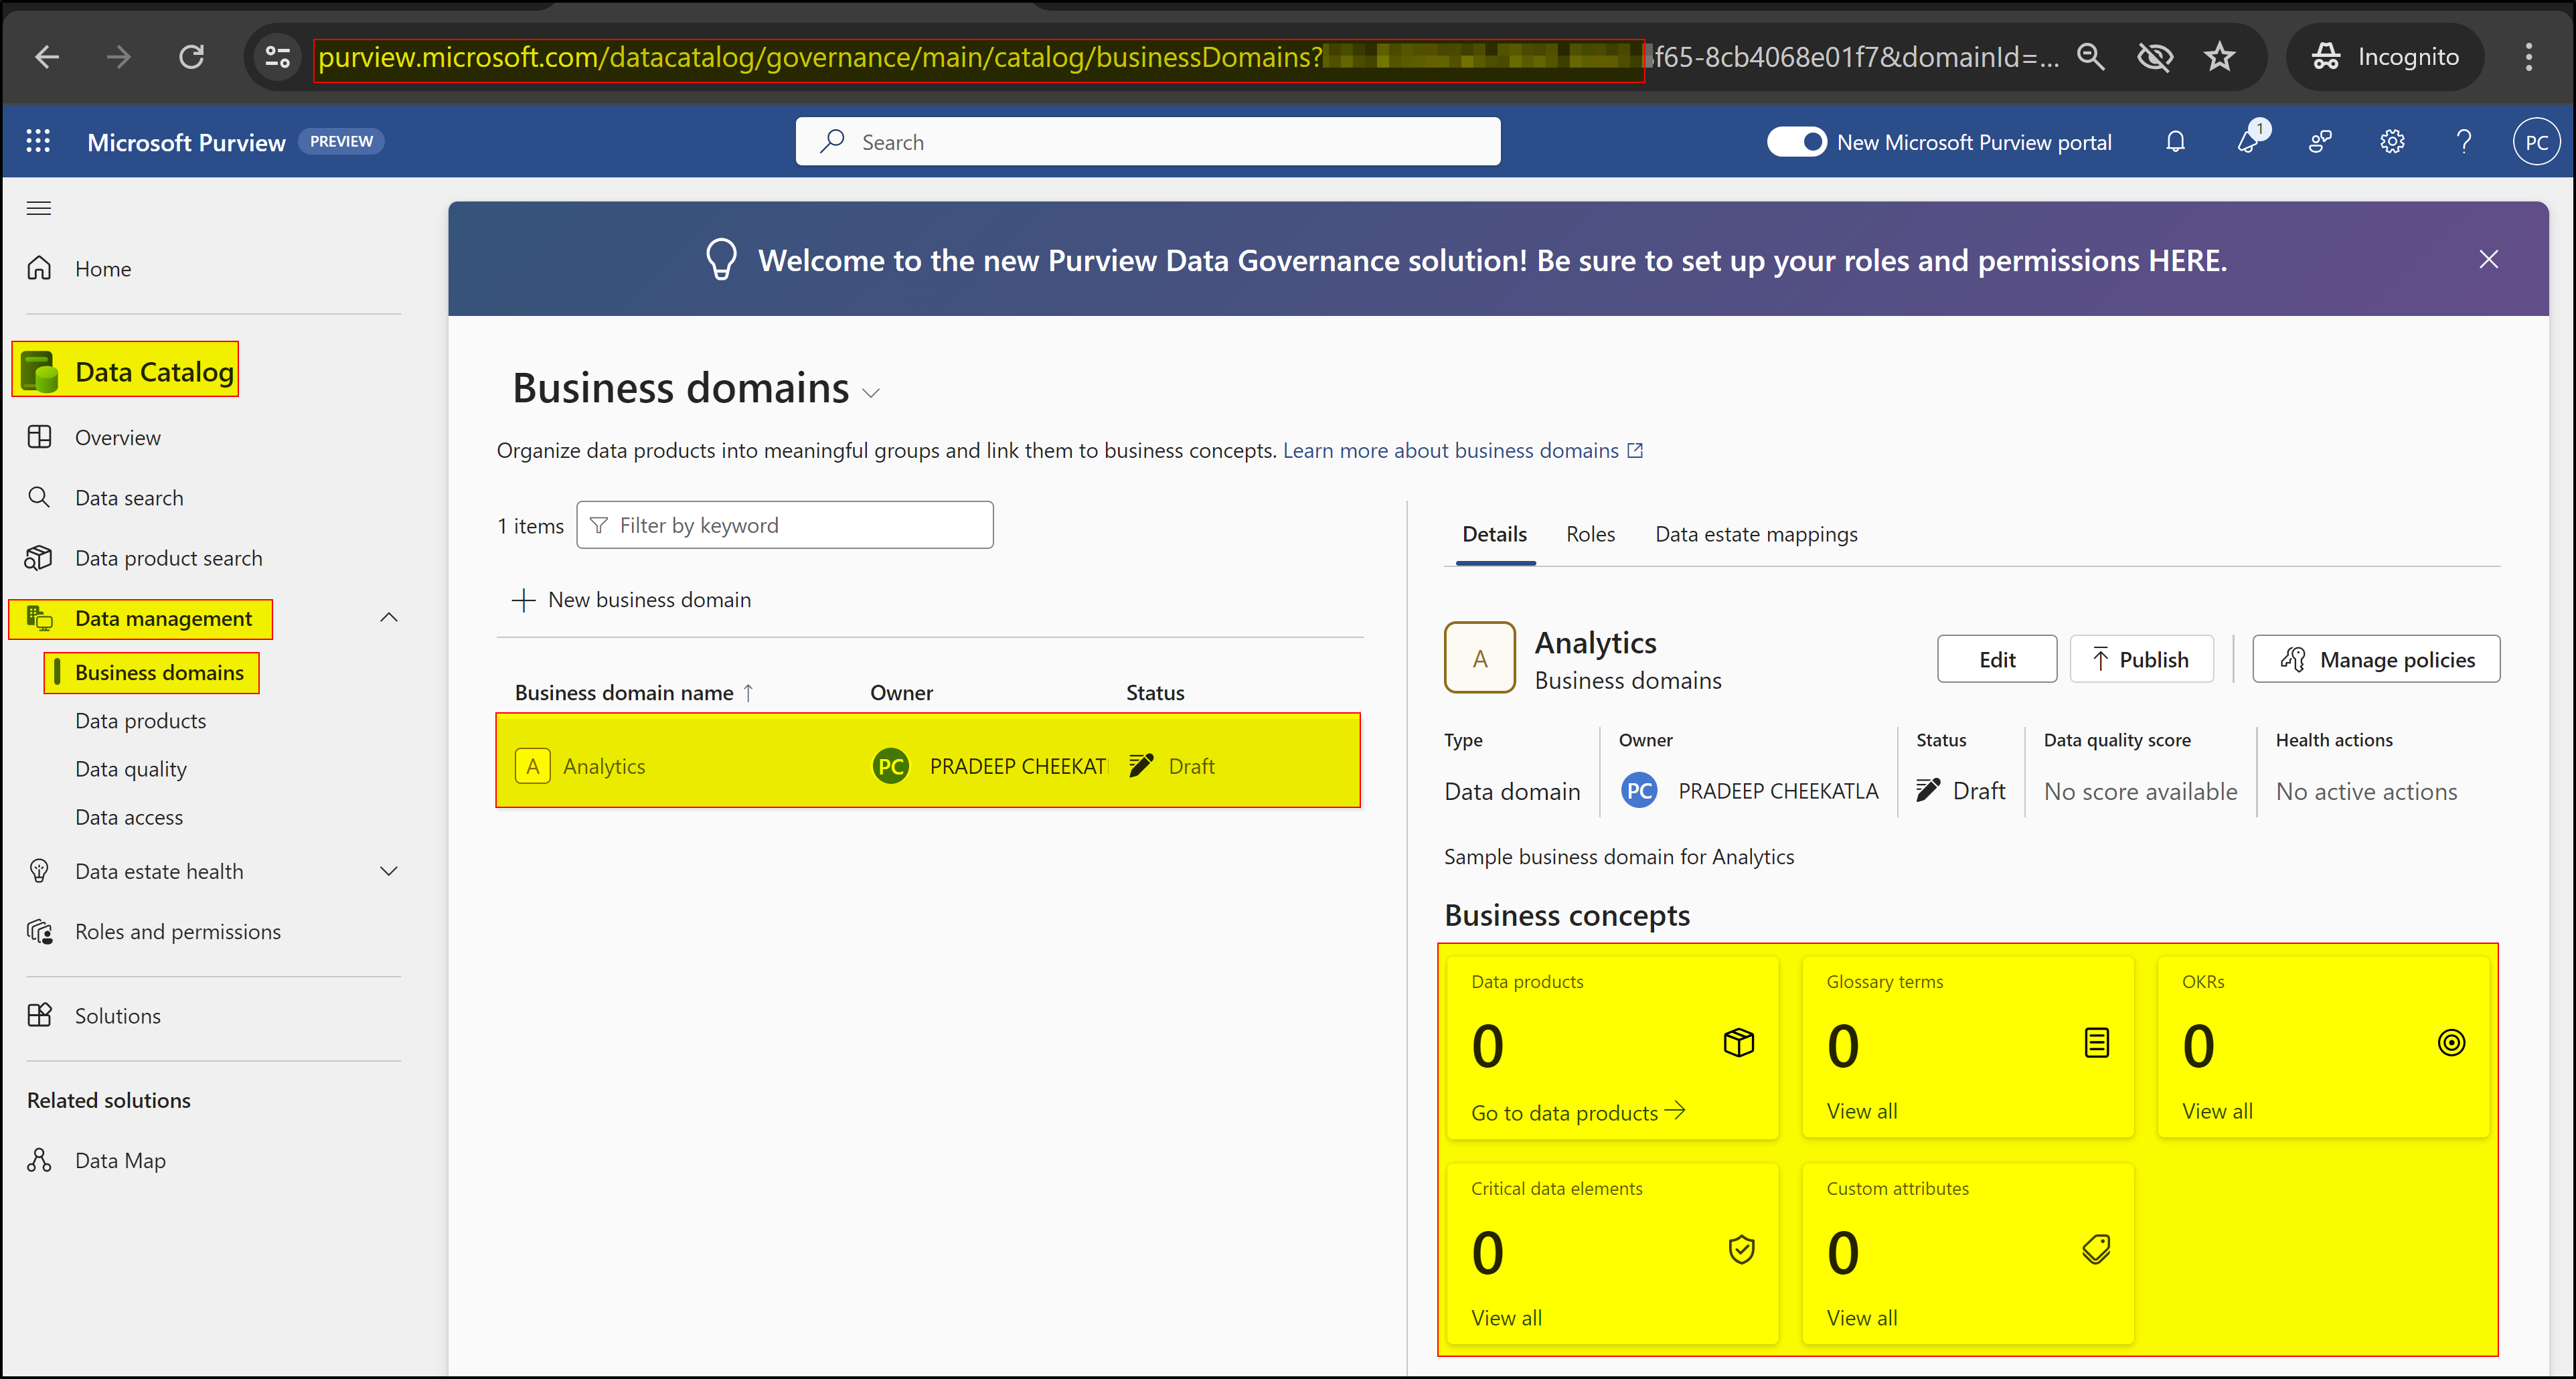Click the OKRs target icon
2576x1379 pixels.
pyautogui.click(x=2451, y=1042)
